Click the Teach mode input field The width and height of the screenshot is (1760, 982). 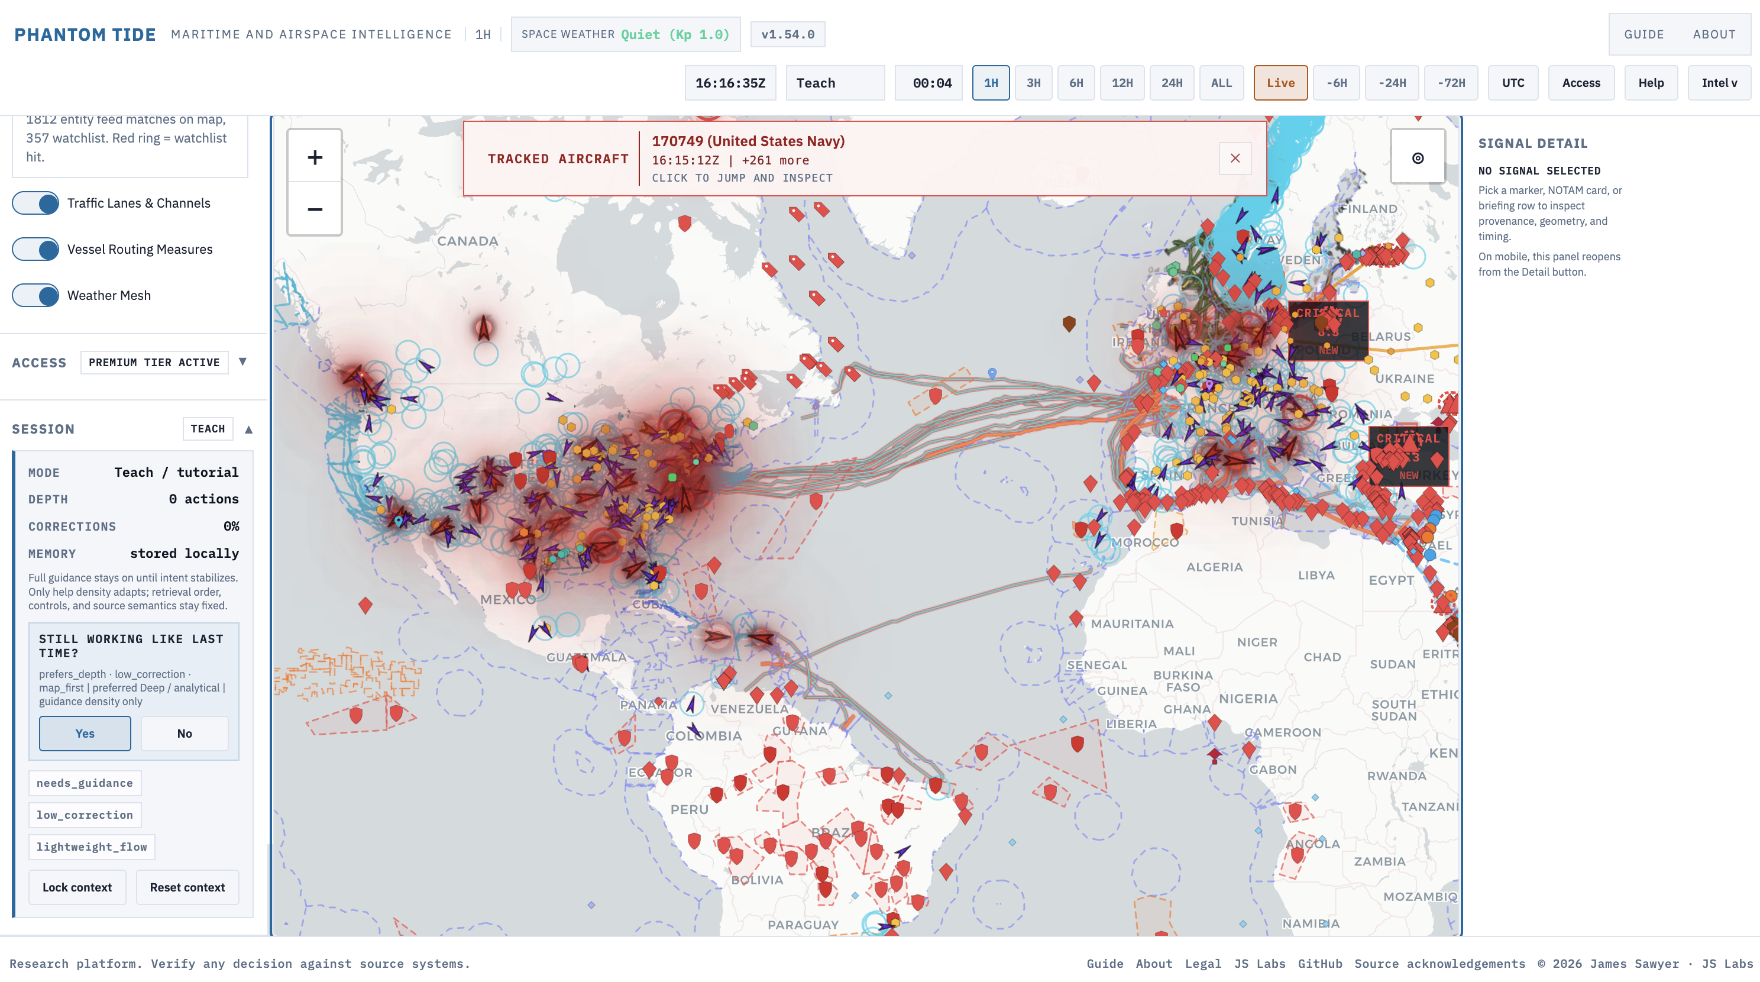click(835, 83)
